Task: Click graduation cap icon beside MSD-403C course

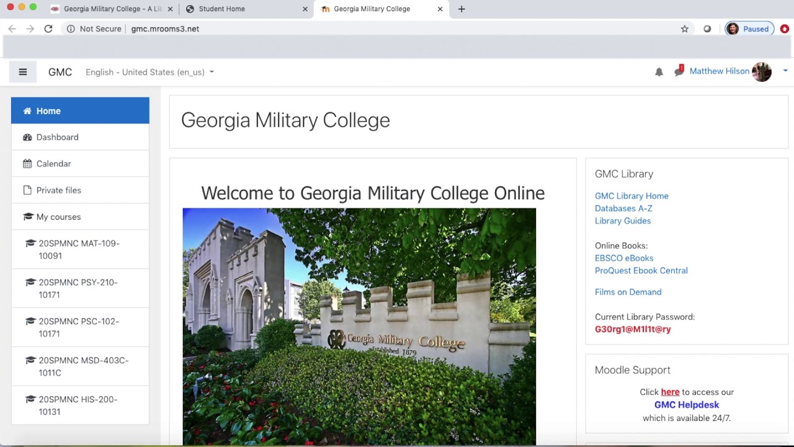Action: point(30,361)
